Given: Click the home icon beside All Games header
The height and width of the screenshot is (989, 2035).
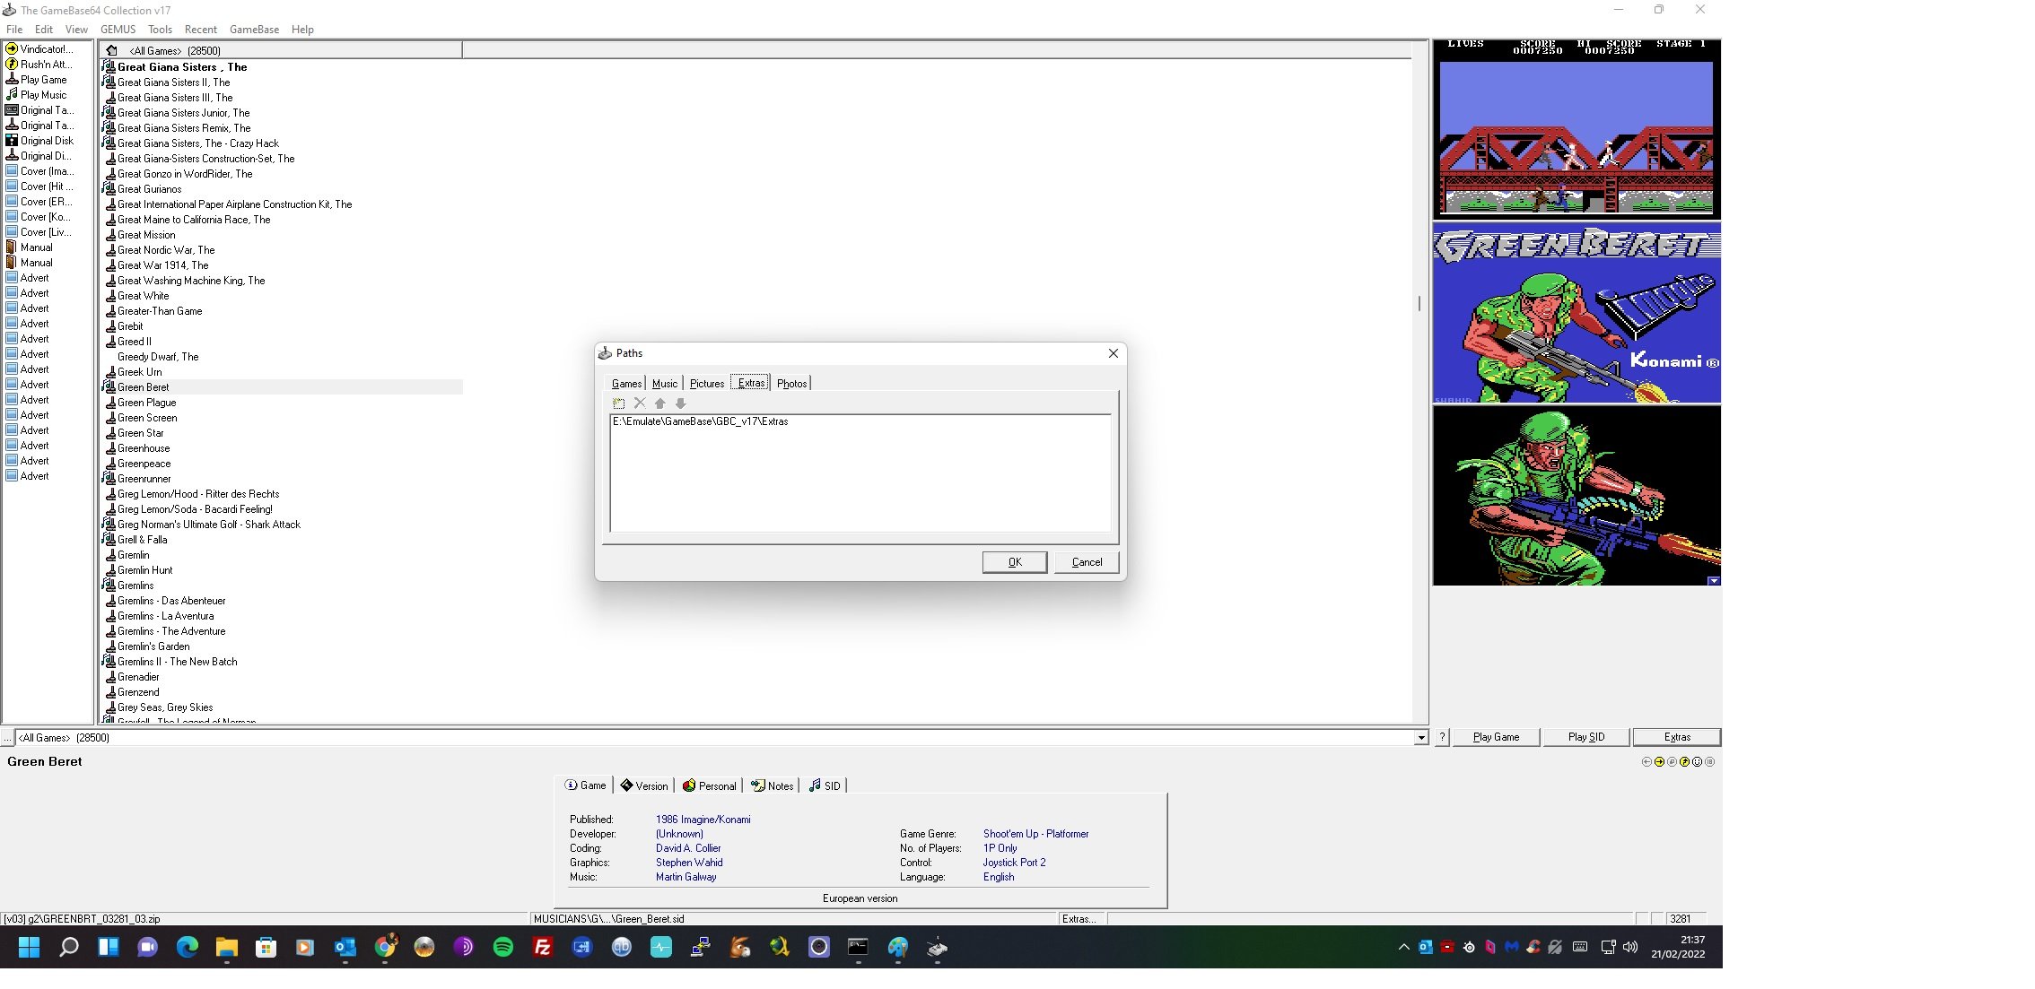Looking at the screenshot, I should [112, 50].
